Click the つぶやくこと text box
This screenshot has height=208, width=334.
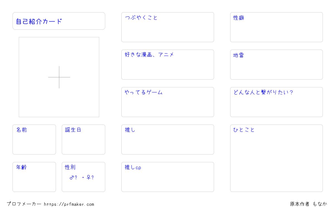pos(168,27)
